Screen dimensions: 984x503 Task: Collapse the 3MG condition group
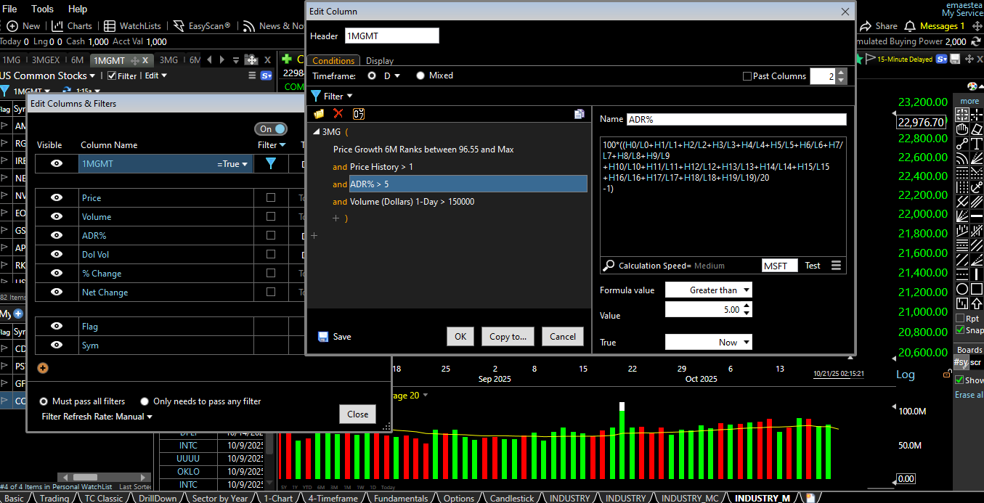tap(315, 132)
